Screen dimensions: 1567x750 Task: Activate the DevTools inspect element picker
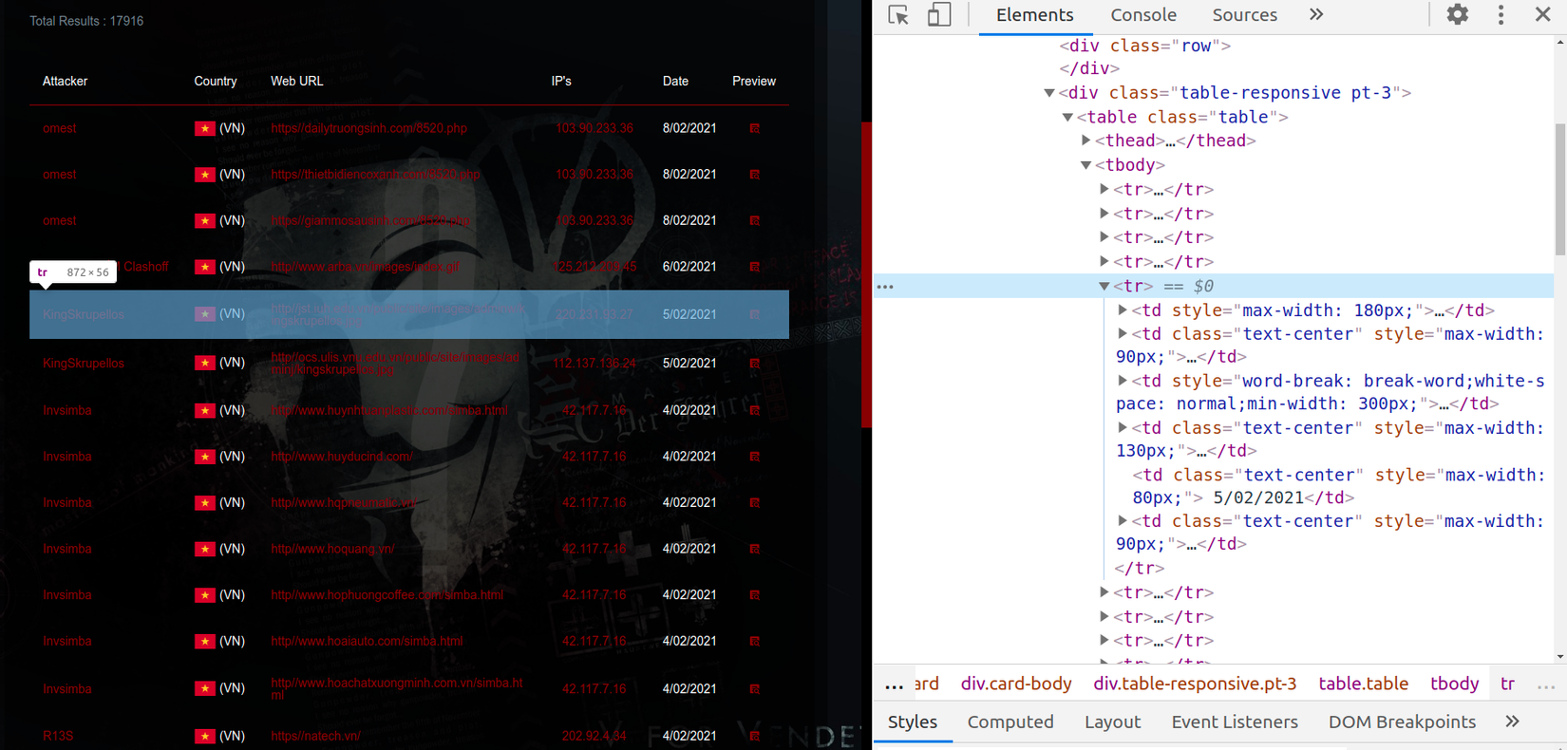click(898, 15)
